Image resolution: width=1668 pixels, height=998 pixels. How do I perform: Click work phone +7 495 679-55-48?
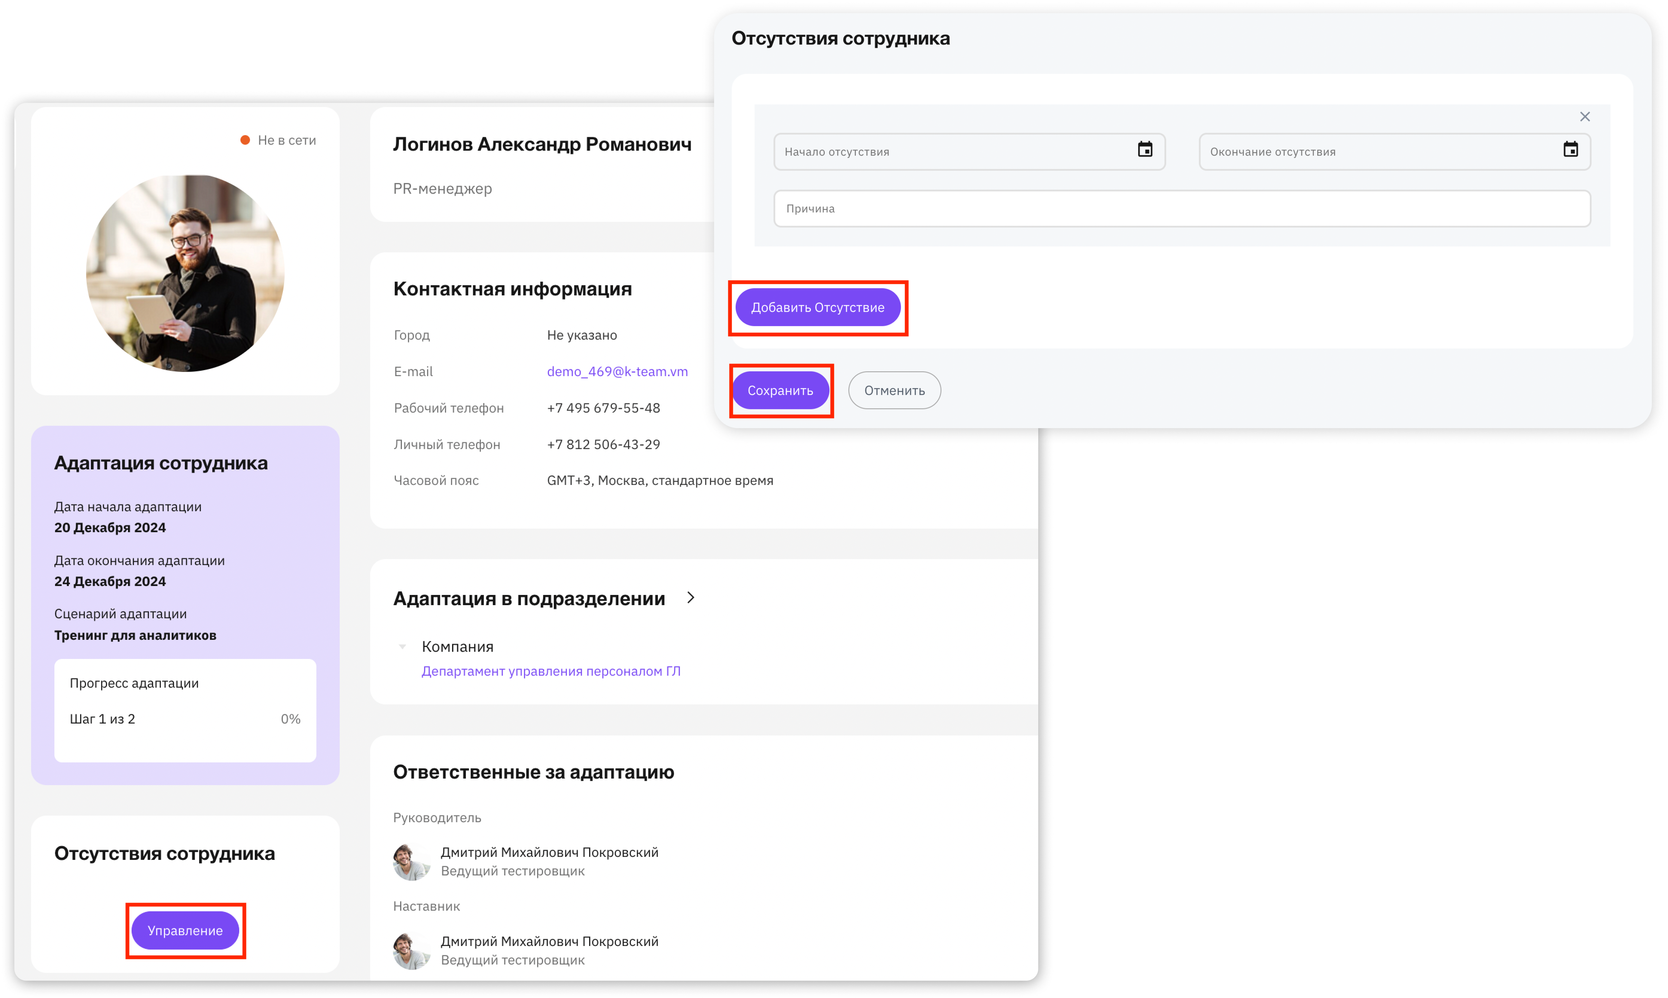click(x=603, y=408)
